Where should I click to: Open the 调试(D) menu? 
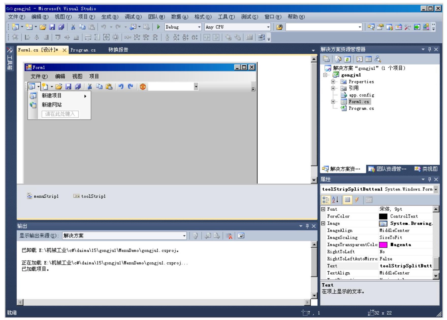coord(133,17)
